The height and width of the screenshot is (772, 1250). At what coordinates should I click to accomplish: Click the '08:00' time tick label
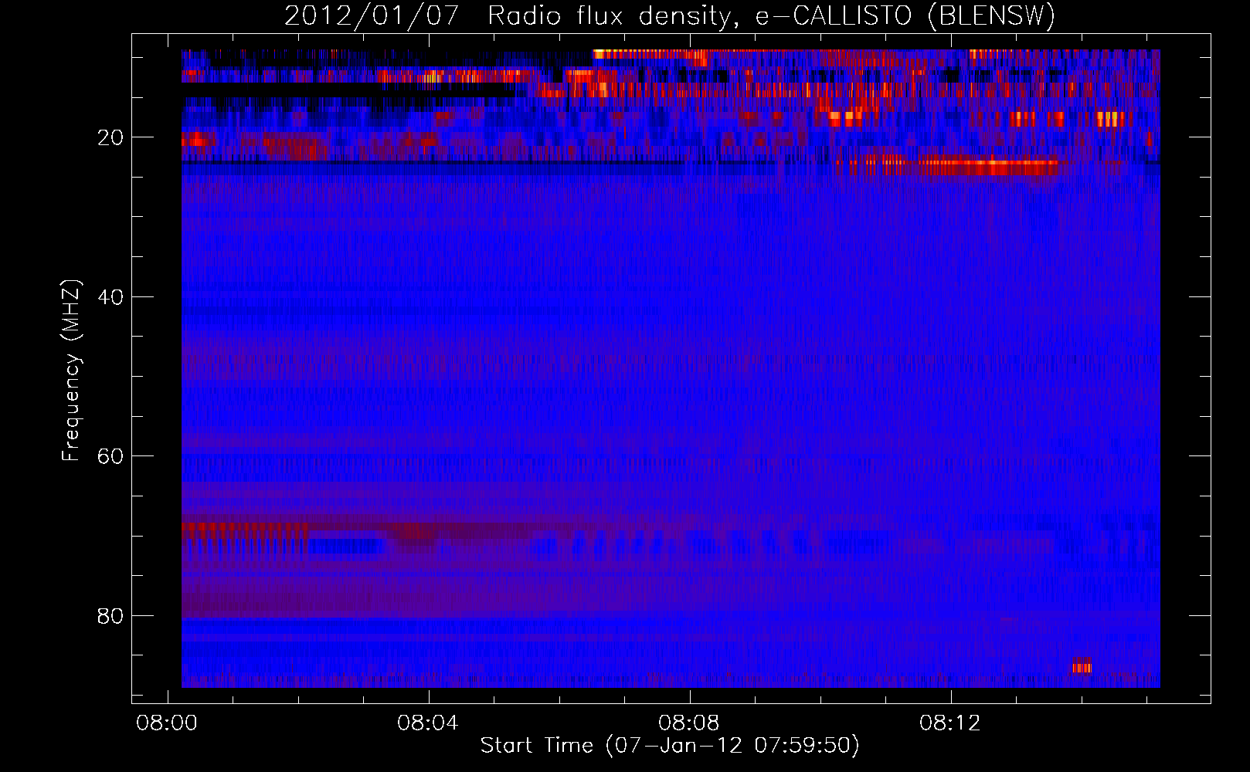pos(167,723)
